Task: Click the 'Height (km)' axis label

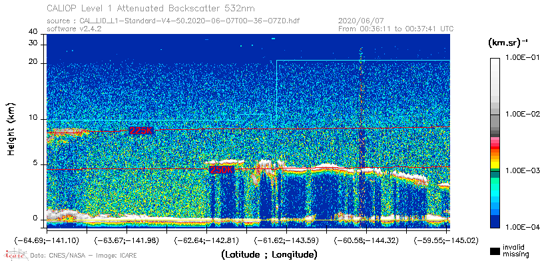Action: (x=12, y=129)
